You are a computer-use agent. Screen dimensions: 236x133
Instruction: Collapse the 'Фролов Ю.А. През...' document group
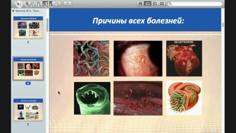point(13,11)
